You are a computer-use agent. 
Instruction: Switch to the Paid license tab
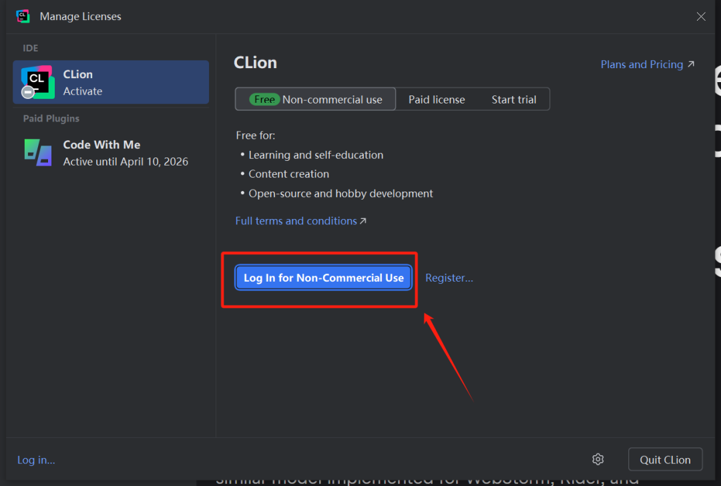[437, 99]
